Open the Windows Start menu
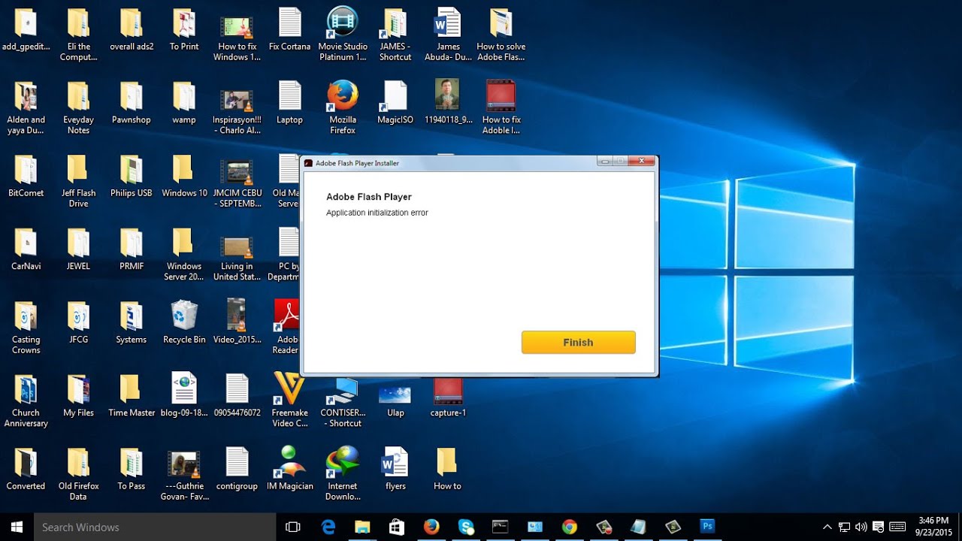Screen dimensions: 962x541 pos(17,527)
